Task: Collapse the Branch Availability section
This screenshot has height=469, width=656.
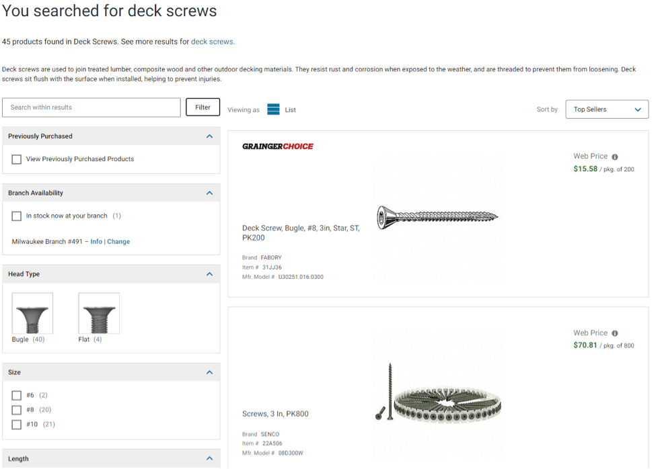Action: pos(209,193)
